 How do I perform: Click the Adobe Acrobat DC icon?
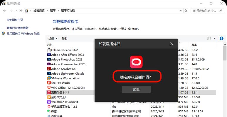click(x=49, y=69)
